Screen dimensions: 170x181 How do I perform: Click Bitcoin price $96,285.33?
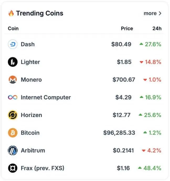point(119,133)
